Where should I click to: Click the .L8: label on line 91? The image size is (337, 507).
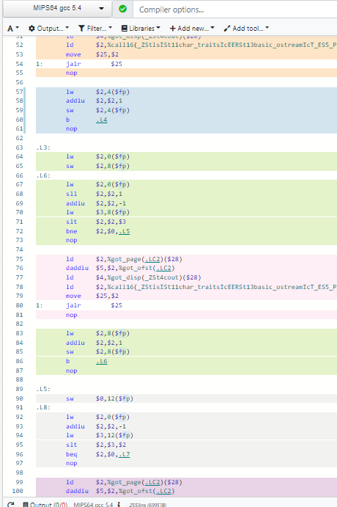click(43, 408)
